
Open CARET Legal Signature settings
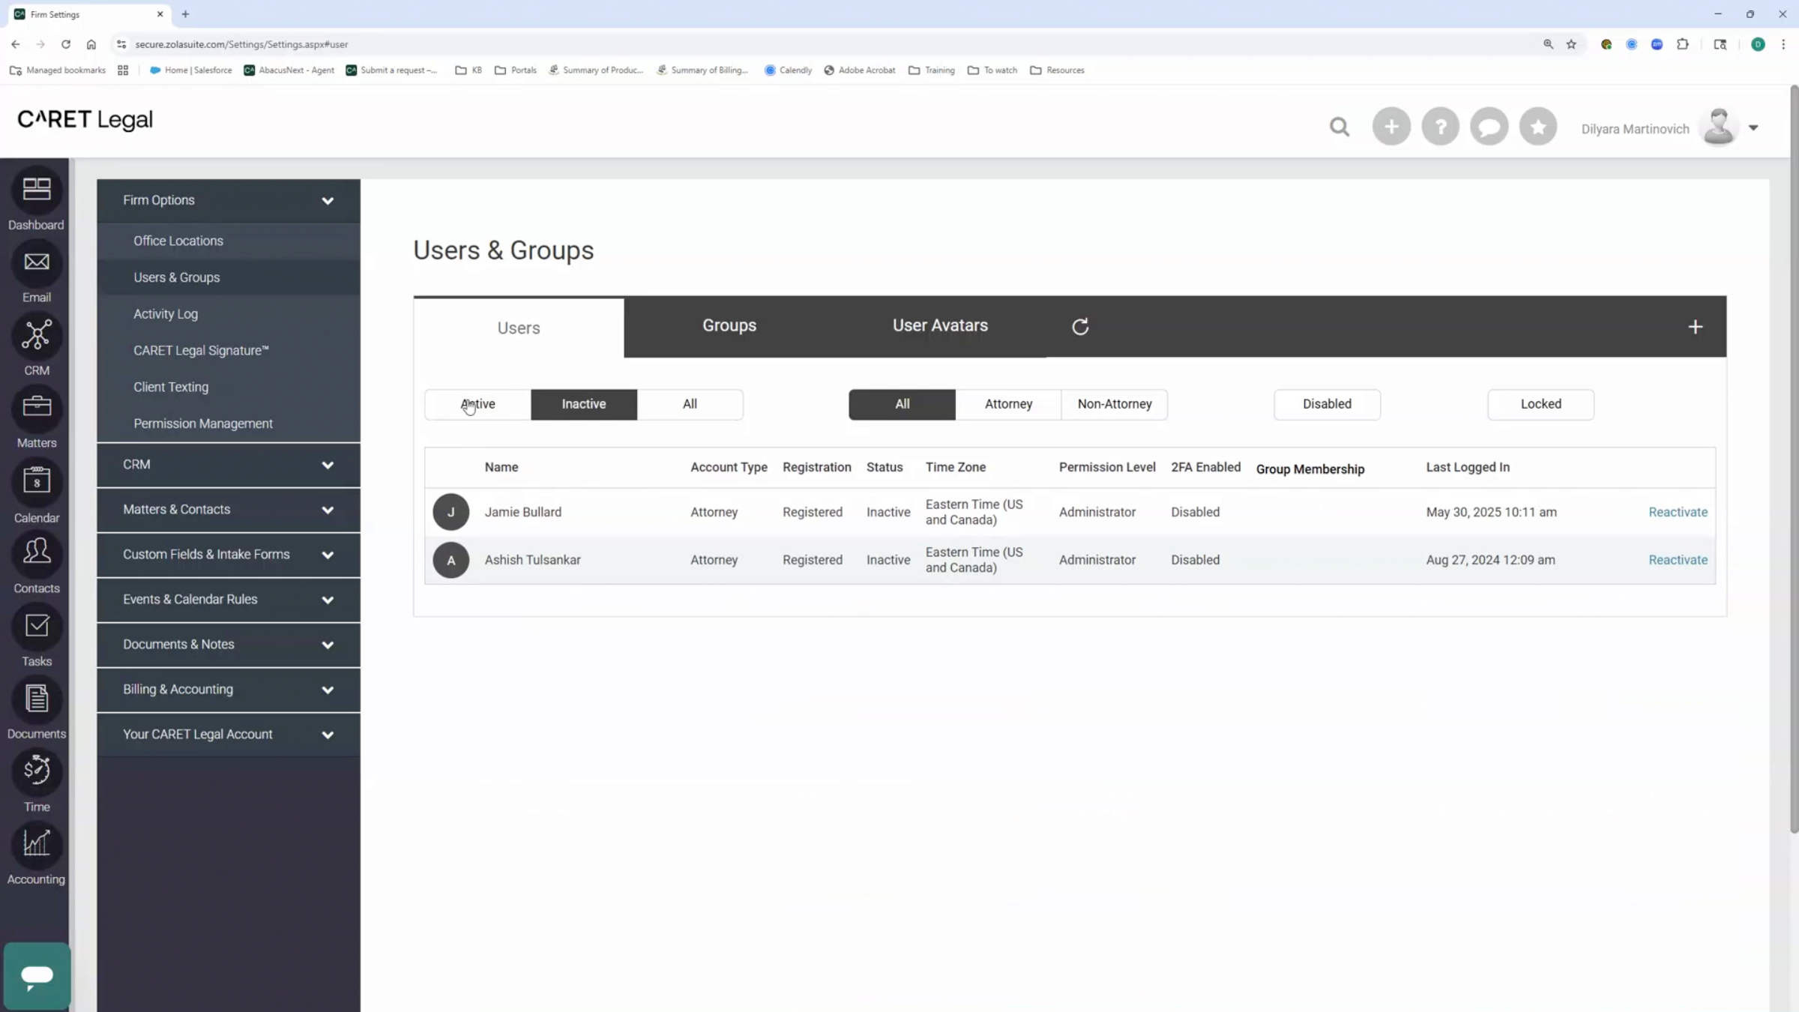[x=229, y=351]
